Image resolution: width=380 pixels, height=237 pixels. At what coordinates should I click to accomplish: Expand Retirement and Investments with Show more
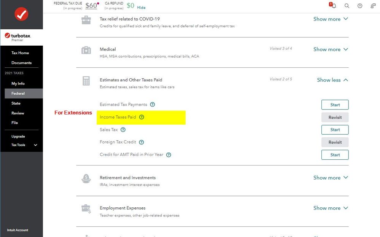click(x=331, y=178)
